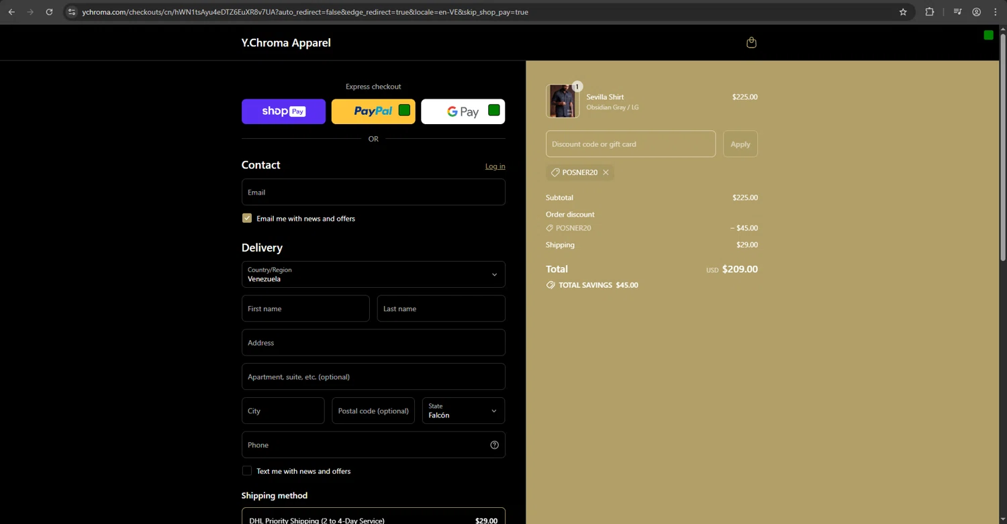View site information icon in address bar
The height and width of the screenshot is (524, 1007).
[72, 12]
